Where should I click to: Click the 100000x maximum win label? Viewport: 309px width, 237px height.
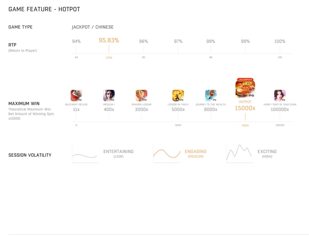point(280,110)
